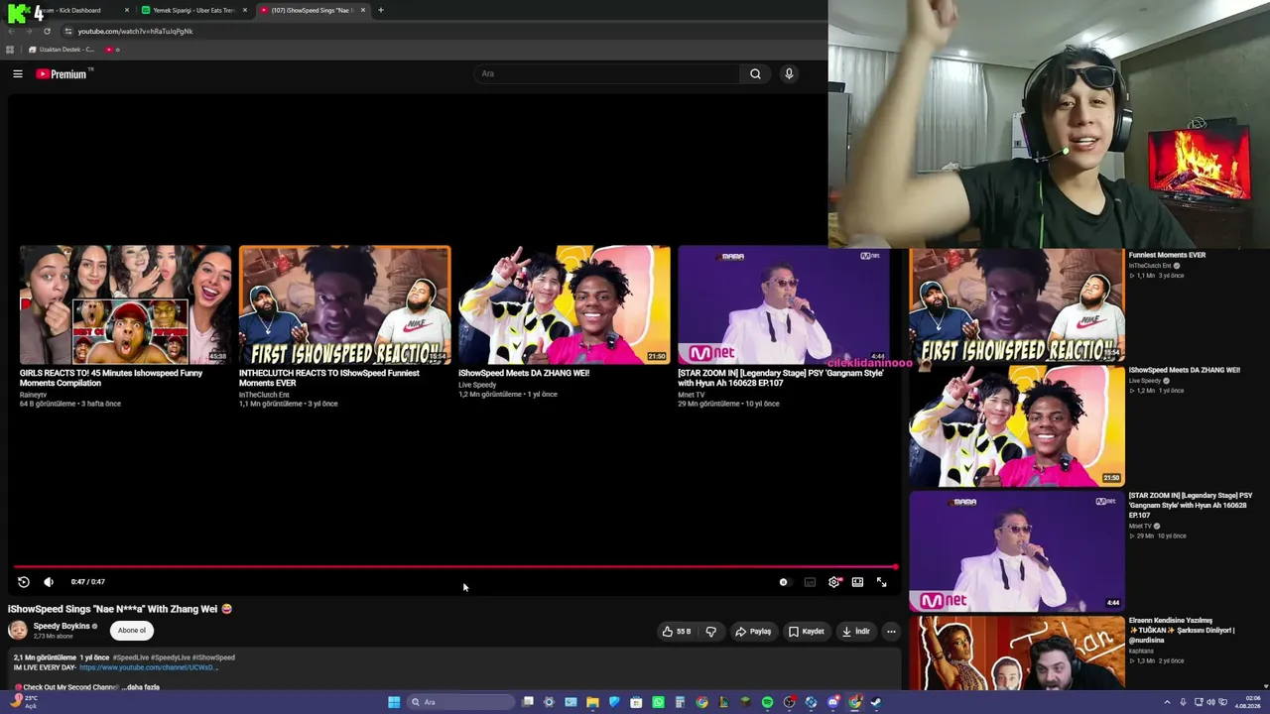Type in the YouTube search field
The height and width of the screenshot is (714, 1270).
[x=607, y=73]
